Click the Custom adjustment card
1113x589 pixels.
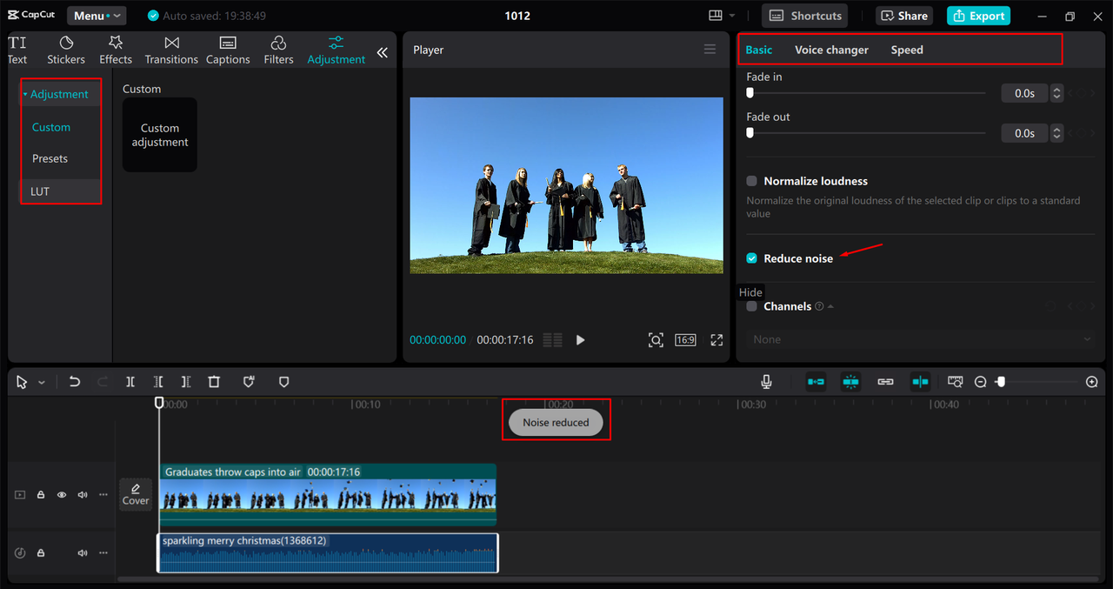[x=160, y=135]
